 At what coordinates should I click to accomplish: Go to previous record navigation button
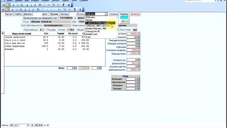tap(16, 125)
